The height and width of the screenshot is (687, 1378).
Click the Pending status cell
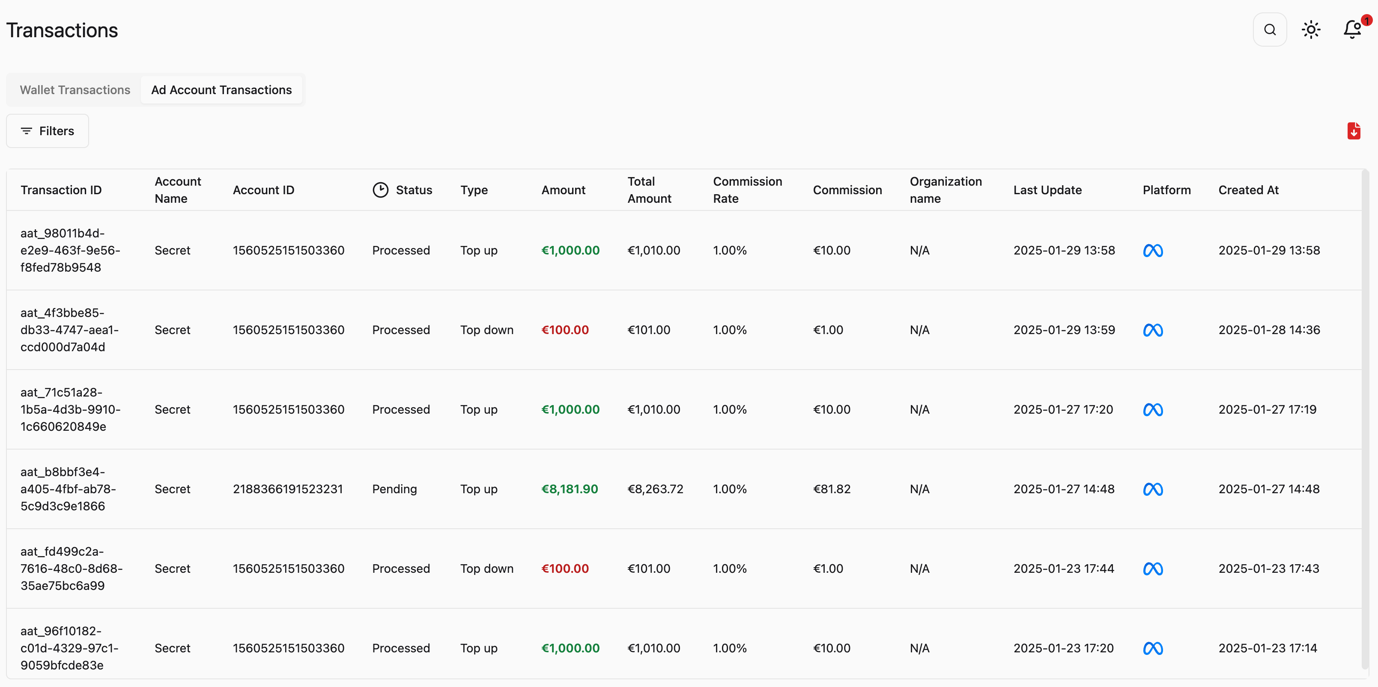tap(394, 489)
